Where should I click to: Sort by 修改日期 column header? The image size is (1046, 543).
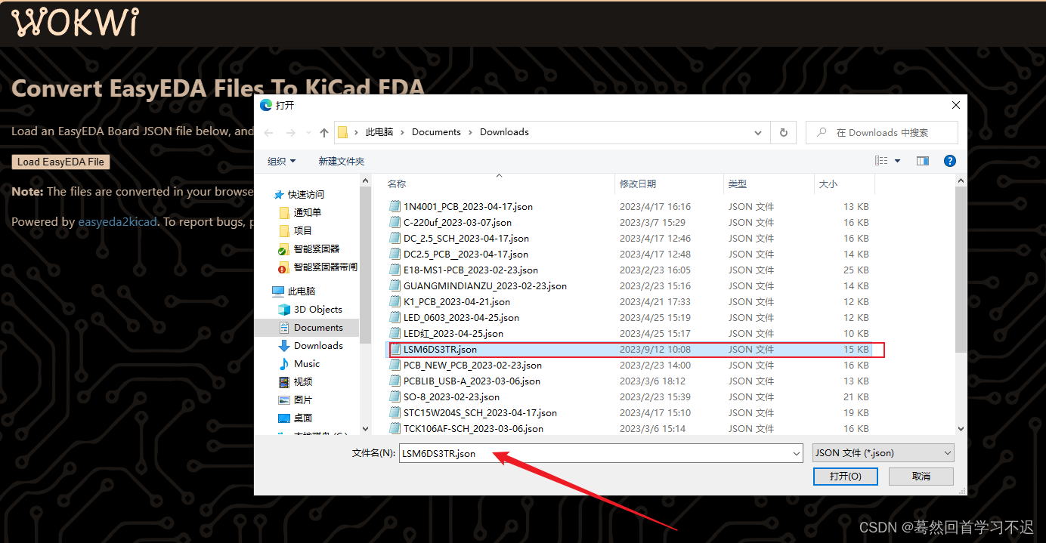click(x=638, y=184)
